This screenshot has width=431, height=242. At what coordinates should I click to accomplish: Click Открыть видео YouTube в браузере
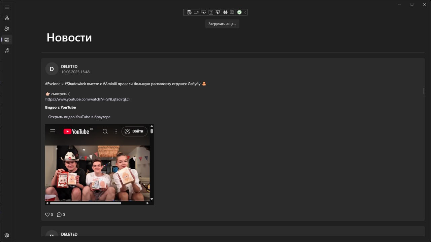pos(79,117)
